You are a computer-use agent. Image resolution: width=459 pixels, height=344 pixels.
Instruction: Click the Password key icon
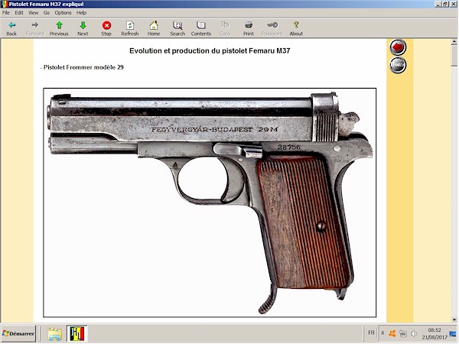pyautogui.click(x=272, y=28)
